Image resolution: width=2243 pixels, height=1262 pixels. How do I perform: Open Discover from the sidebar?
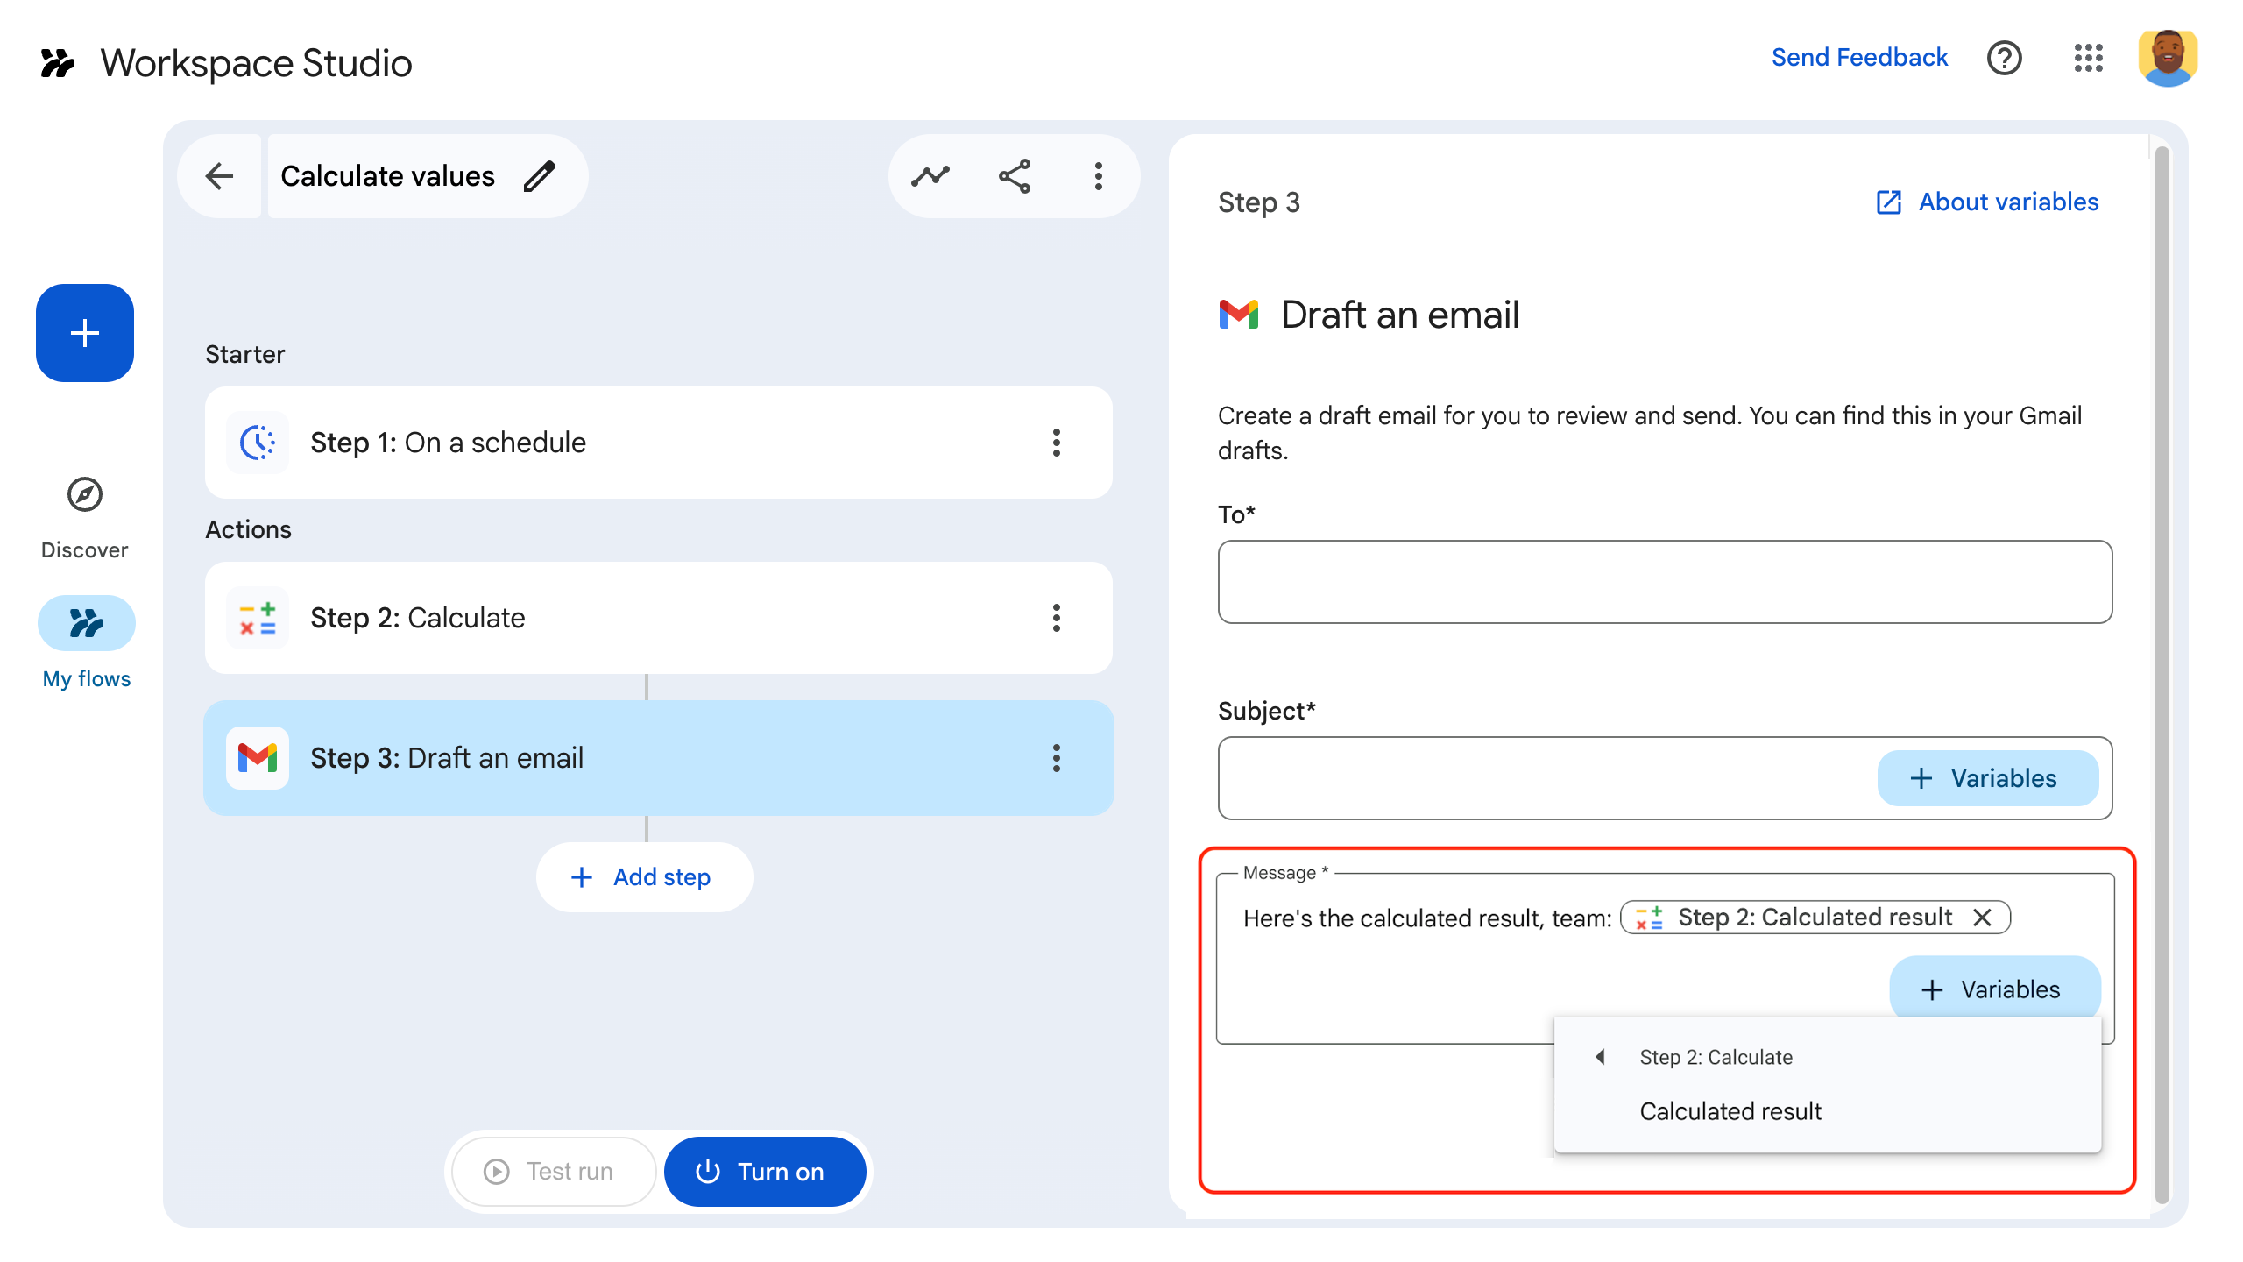pyautogui.click(x=84, y=517)
